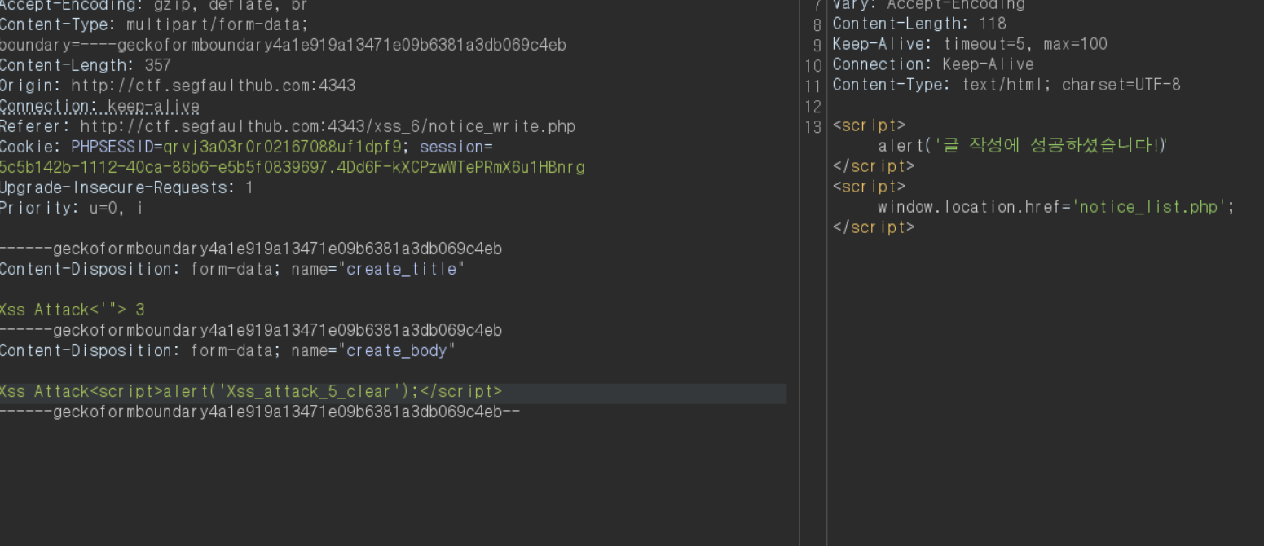Image resolution: width=1264 pixels, height=546 pixels.
Task: Click the PHPSESSID cookie value
Action: point(282,147)
